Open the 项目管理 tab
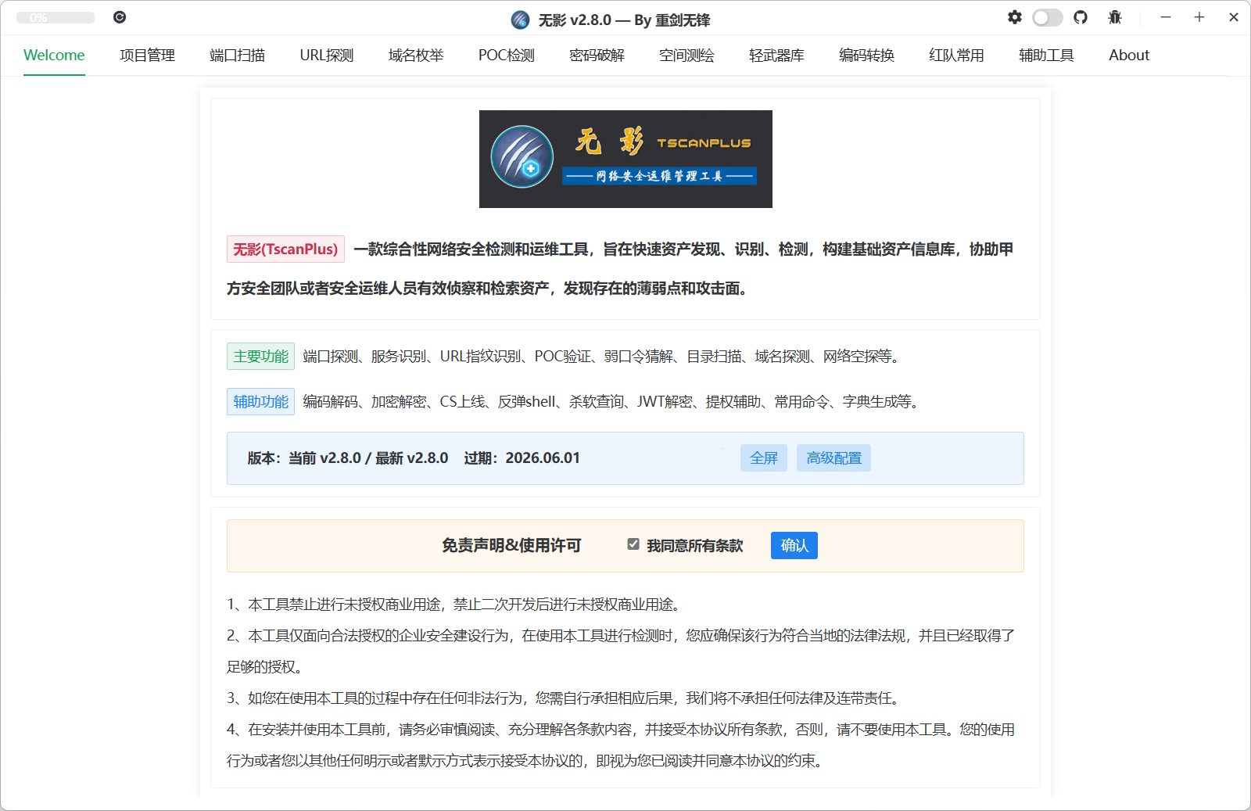The height and width of the screenshot is (811, 1251). 147,56
